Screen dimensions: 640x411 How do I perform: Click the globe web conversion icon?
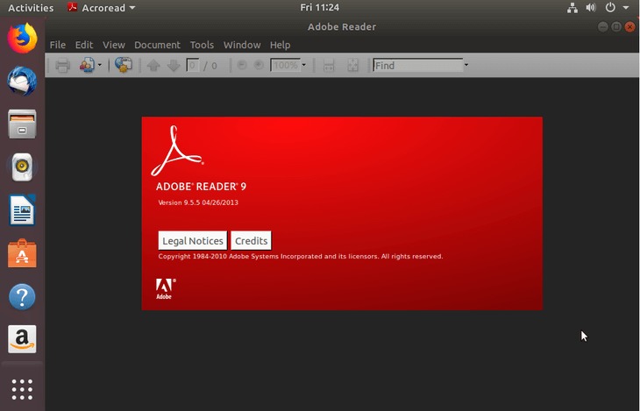[x=124, y=65]
